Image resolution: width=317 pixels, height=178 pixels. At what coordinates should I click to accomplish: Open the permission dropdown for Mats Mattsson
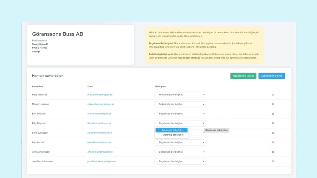180,95
